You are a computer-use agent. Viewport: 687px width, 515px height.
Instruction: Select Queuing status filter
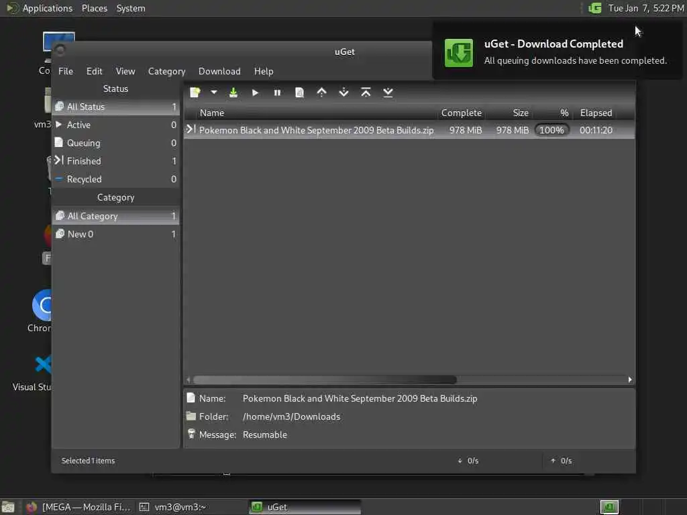point(115,143)
